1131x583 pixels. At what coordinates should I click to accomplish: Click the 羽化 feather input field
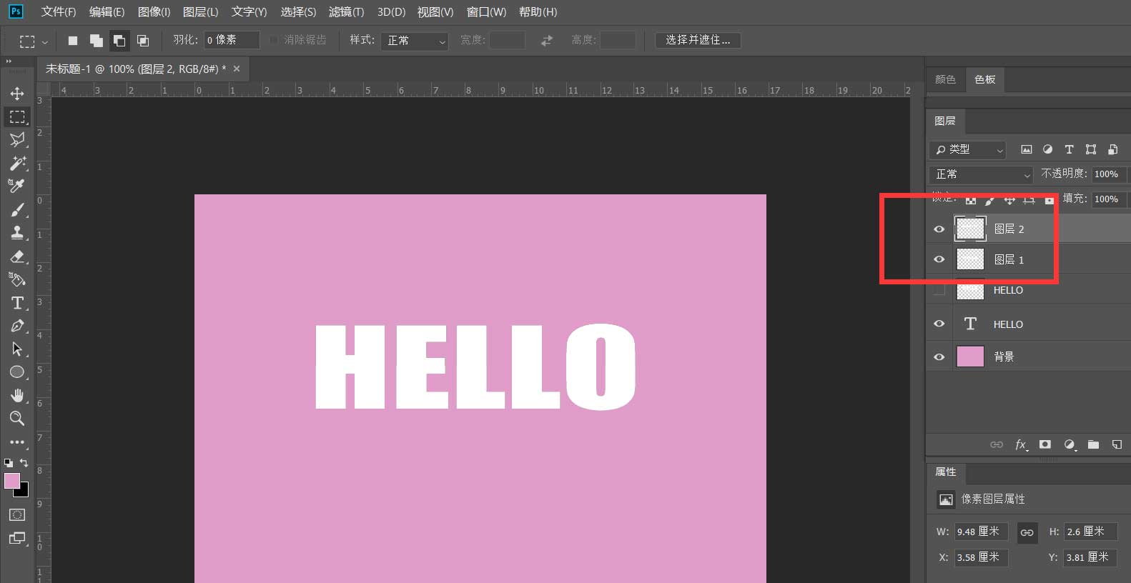(232, 40)
